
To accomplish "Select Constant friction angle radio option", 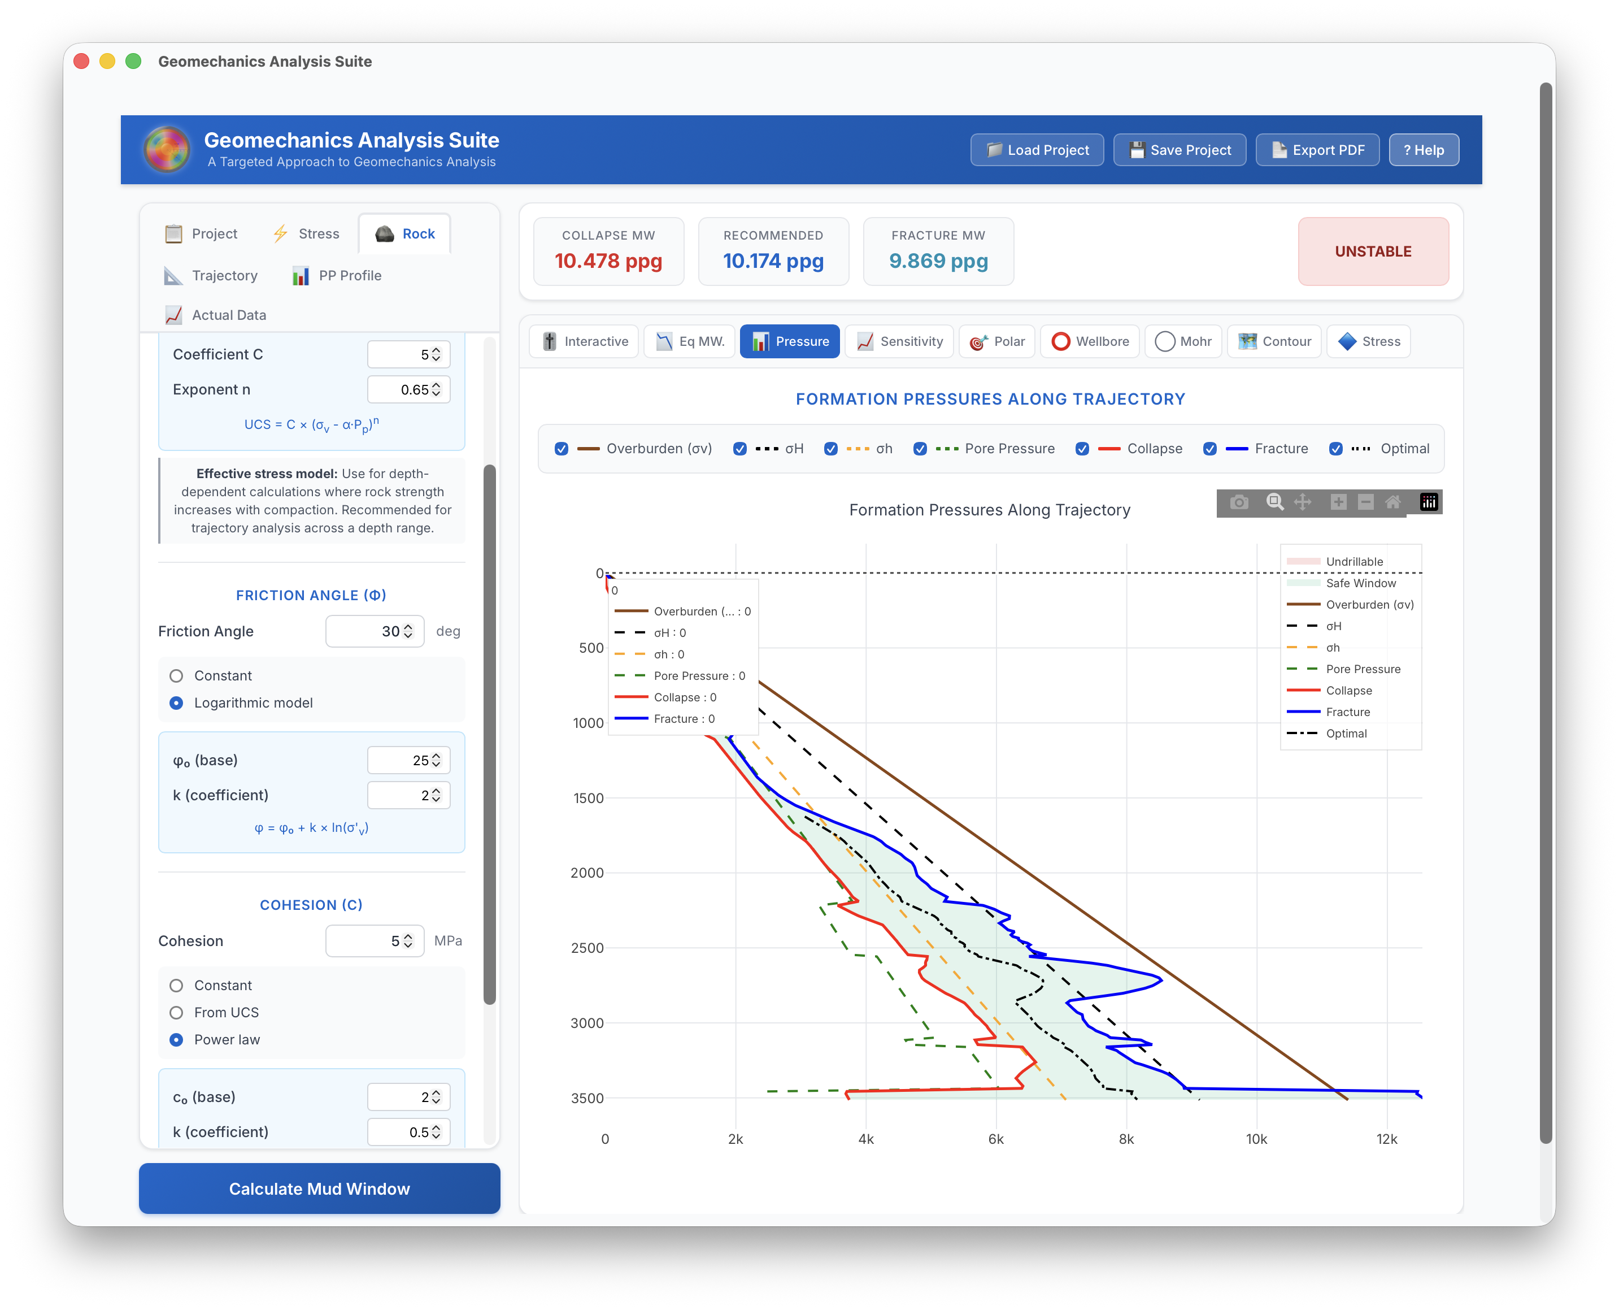I will coord(176,676).
